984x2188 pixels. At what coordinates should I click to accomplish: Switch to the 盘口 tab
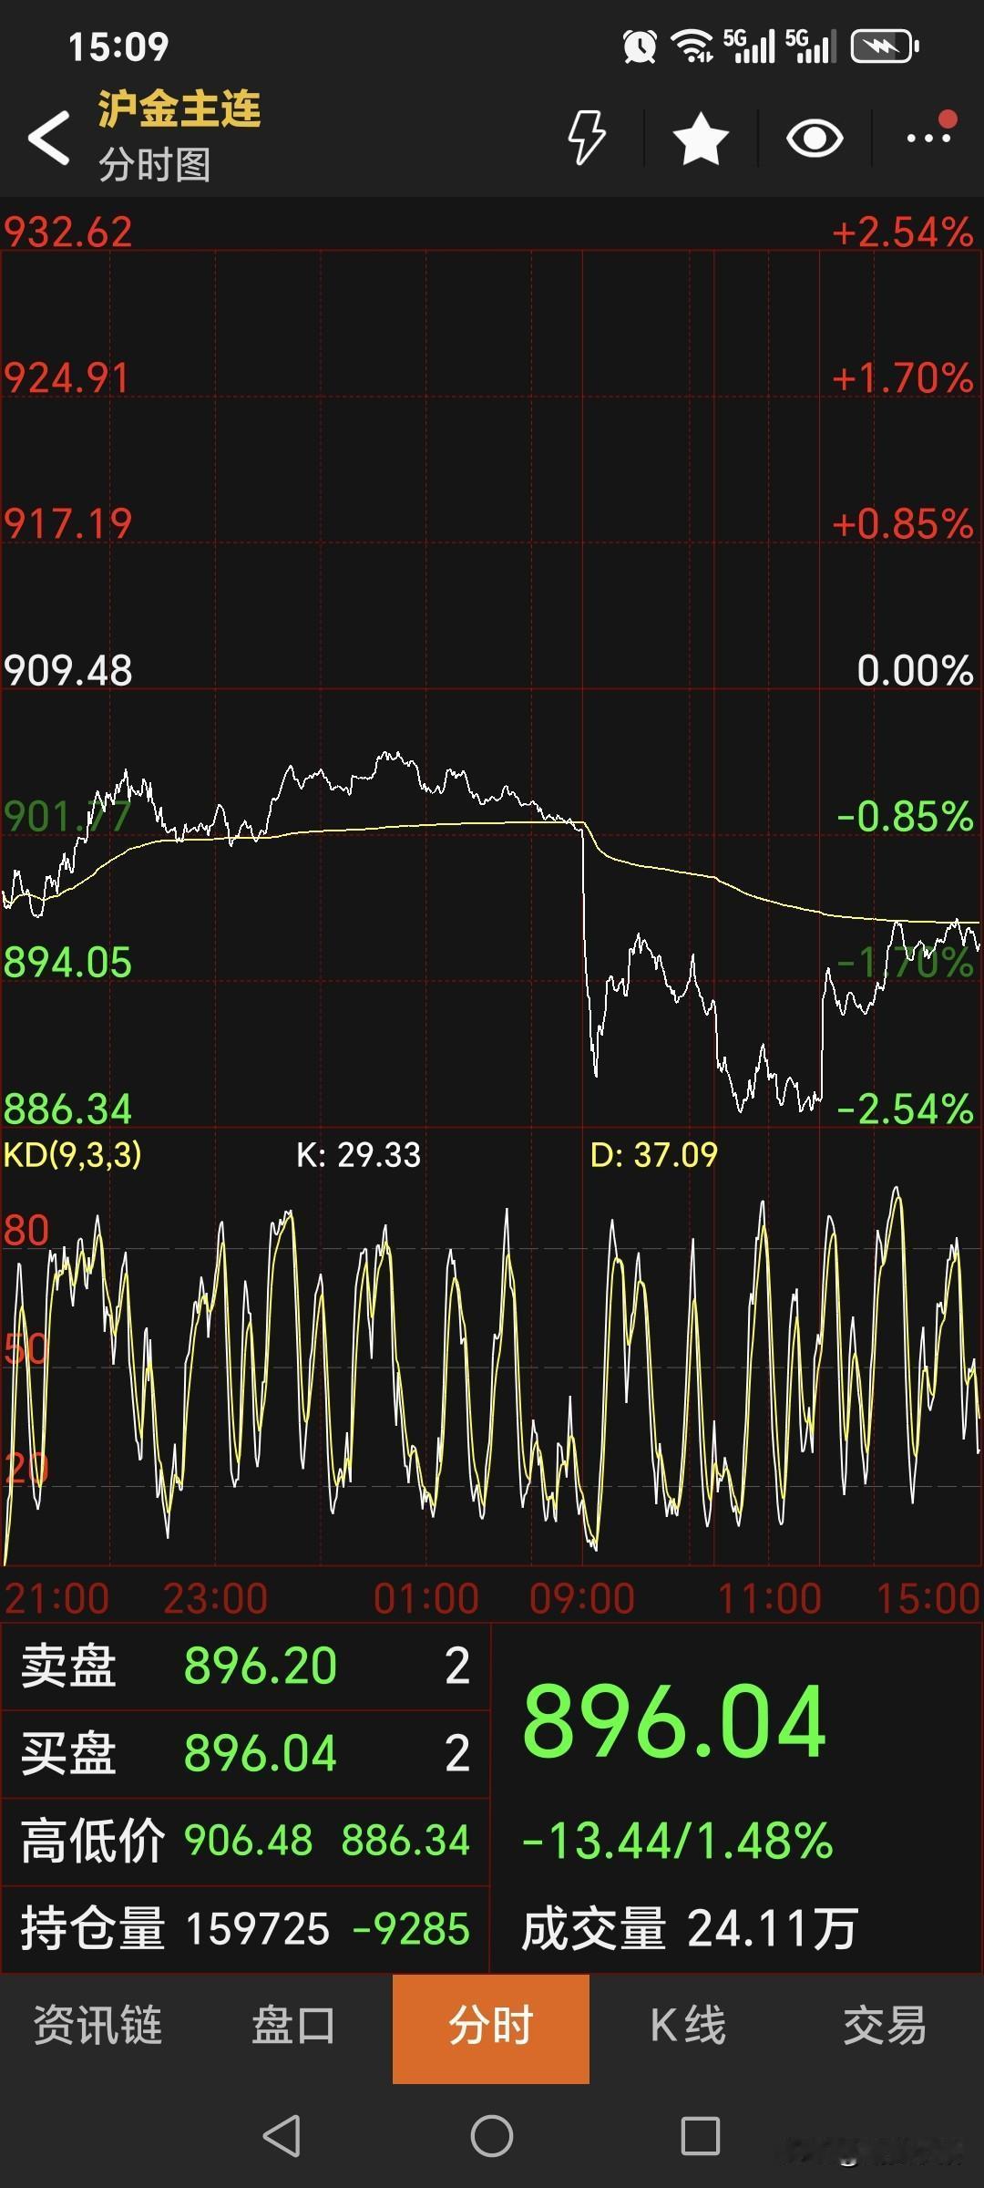[x=294, y=2026]
